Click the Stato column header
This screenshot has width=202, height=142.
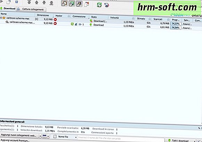coord(99,17)
